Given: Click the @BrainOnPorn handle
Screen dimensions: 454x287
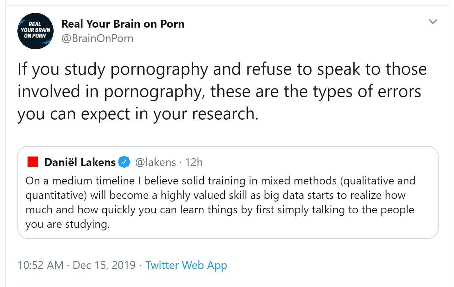Looking at the screenshot, I should (x=97, y=38).
